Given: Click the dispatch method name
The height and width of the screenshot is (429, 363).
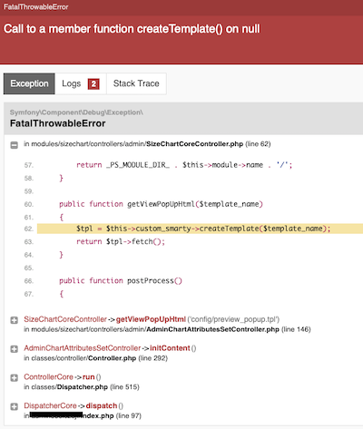Looking at the screenshot, I should (102, 405).
